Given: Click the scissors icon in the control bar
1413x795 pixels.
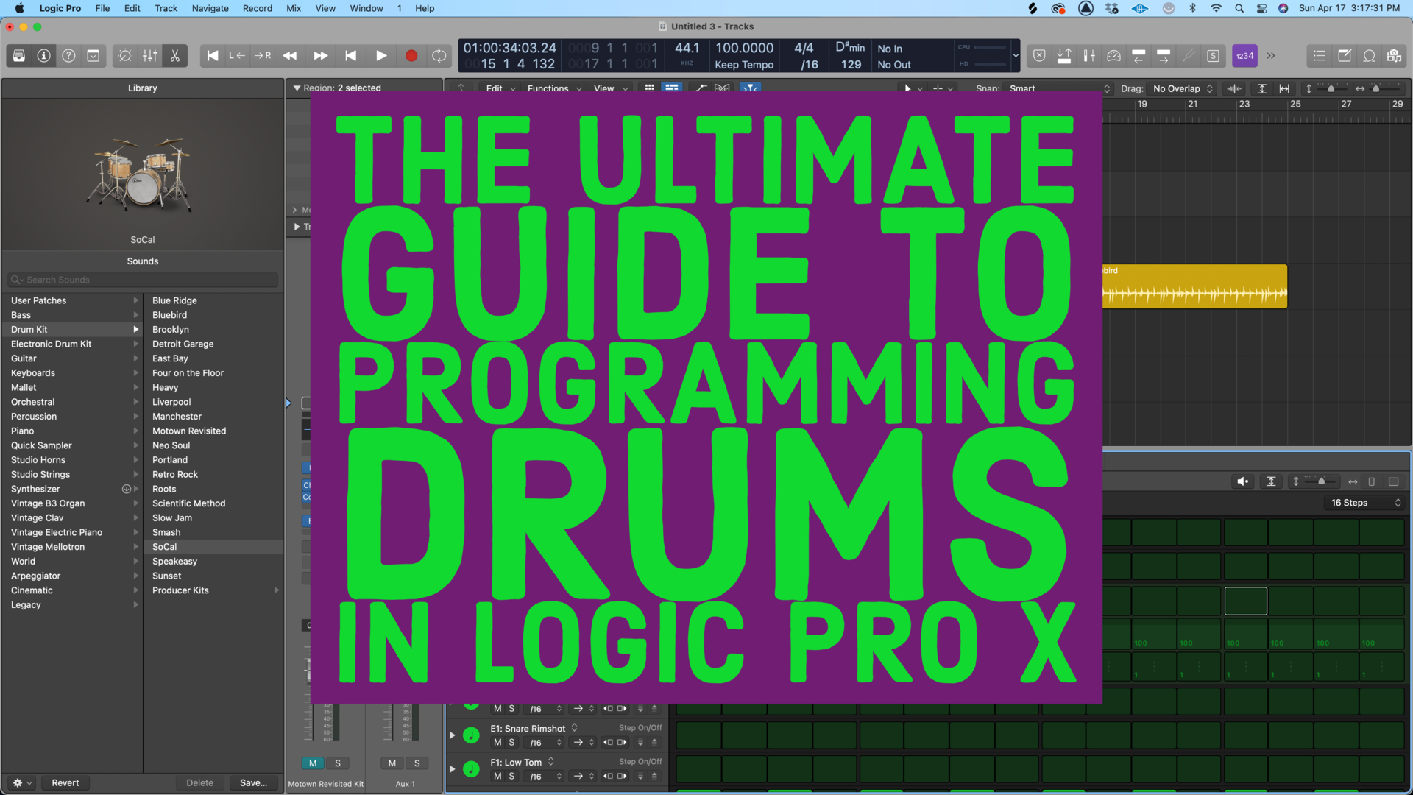Looking at the screenshot, I should pyautogui.click(x=174, y=55).
